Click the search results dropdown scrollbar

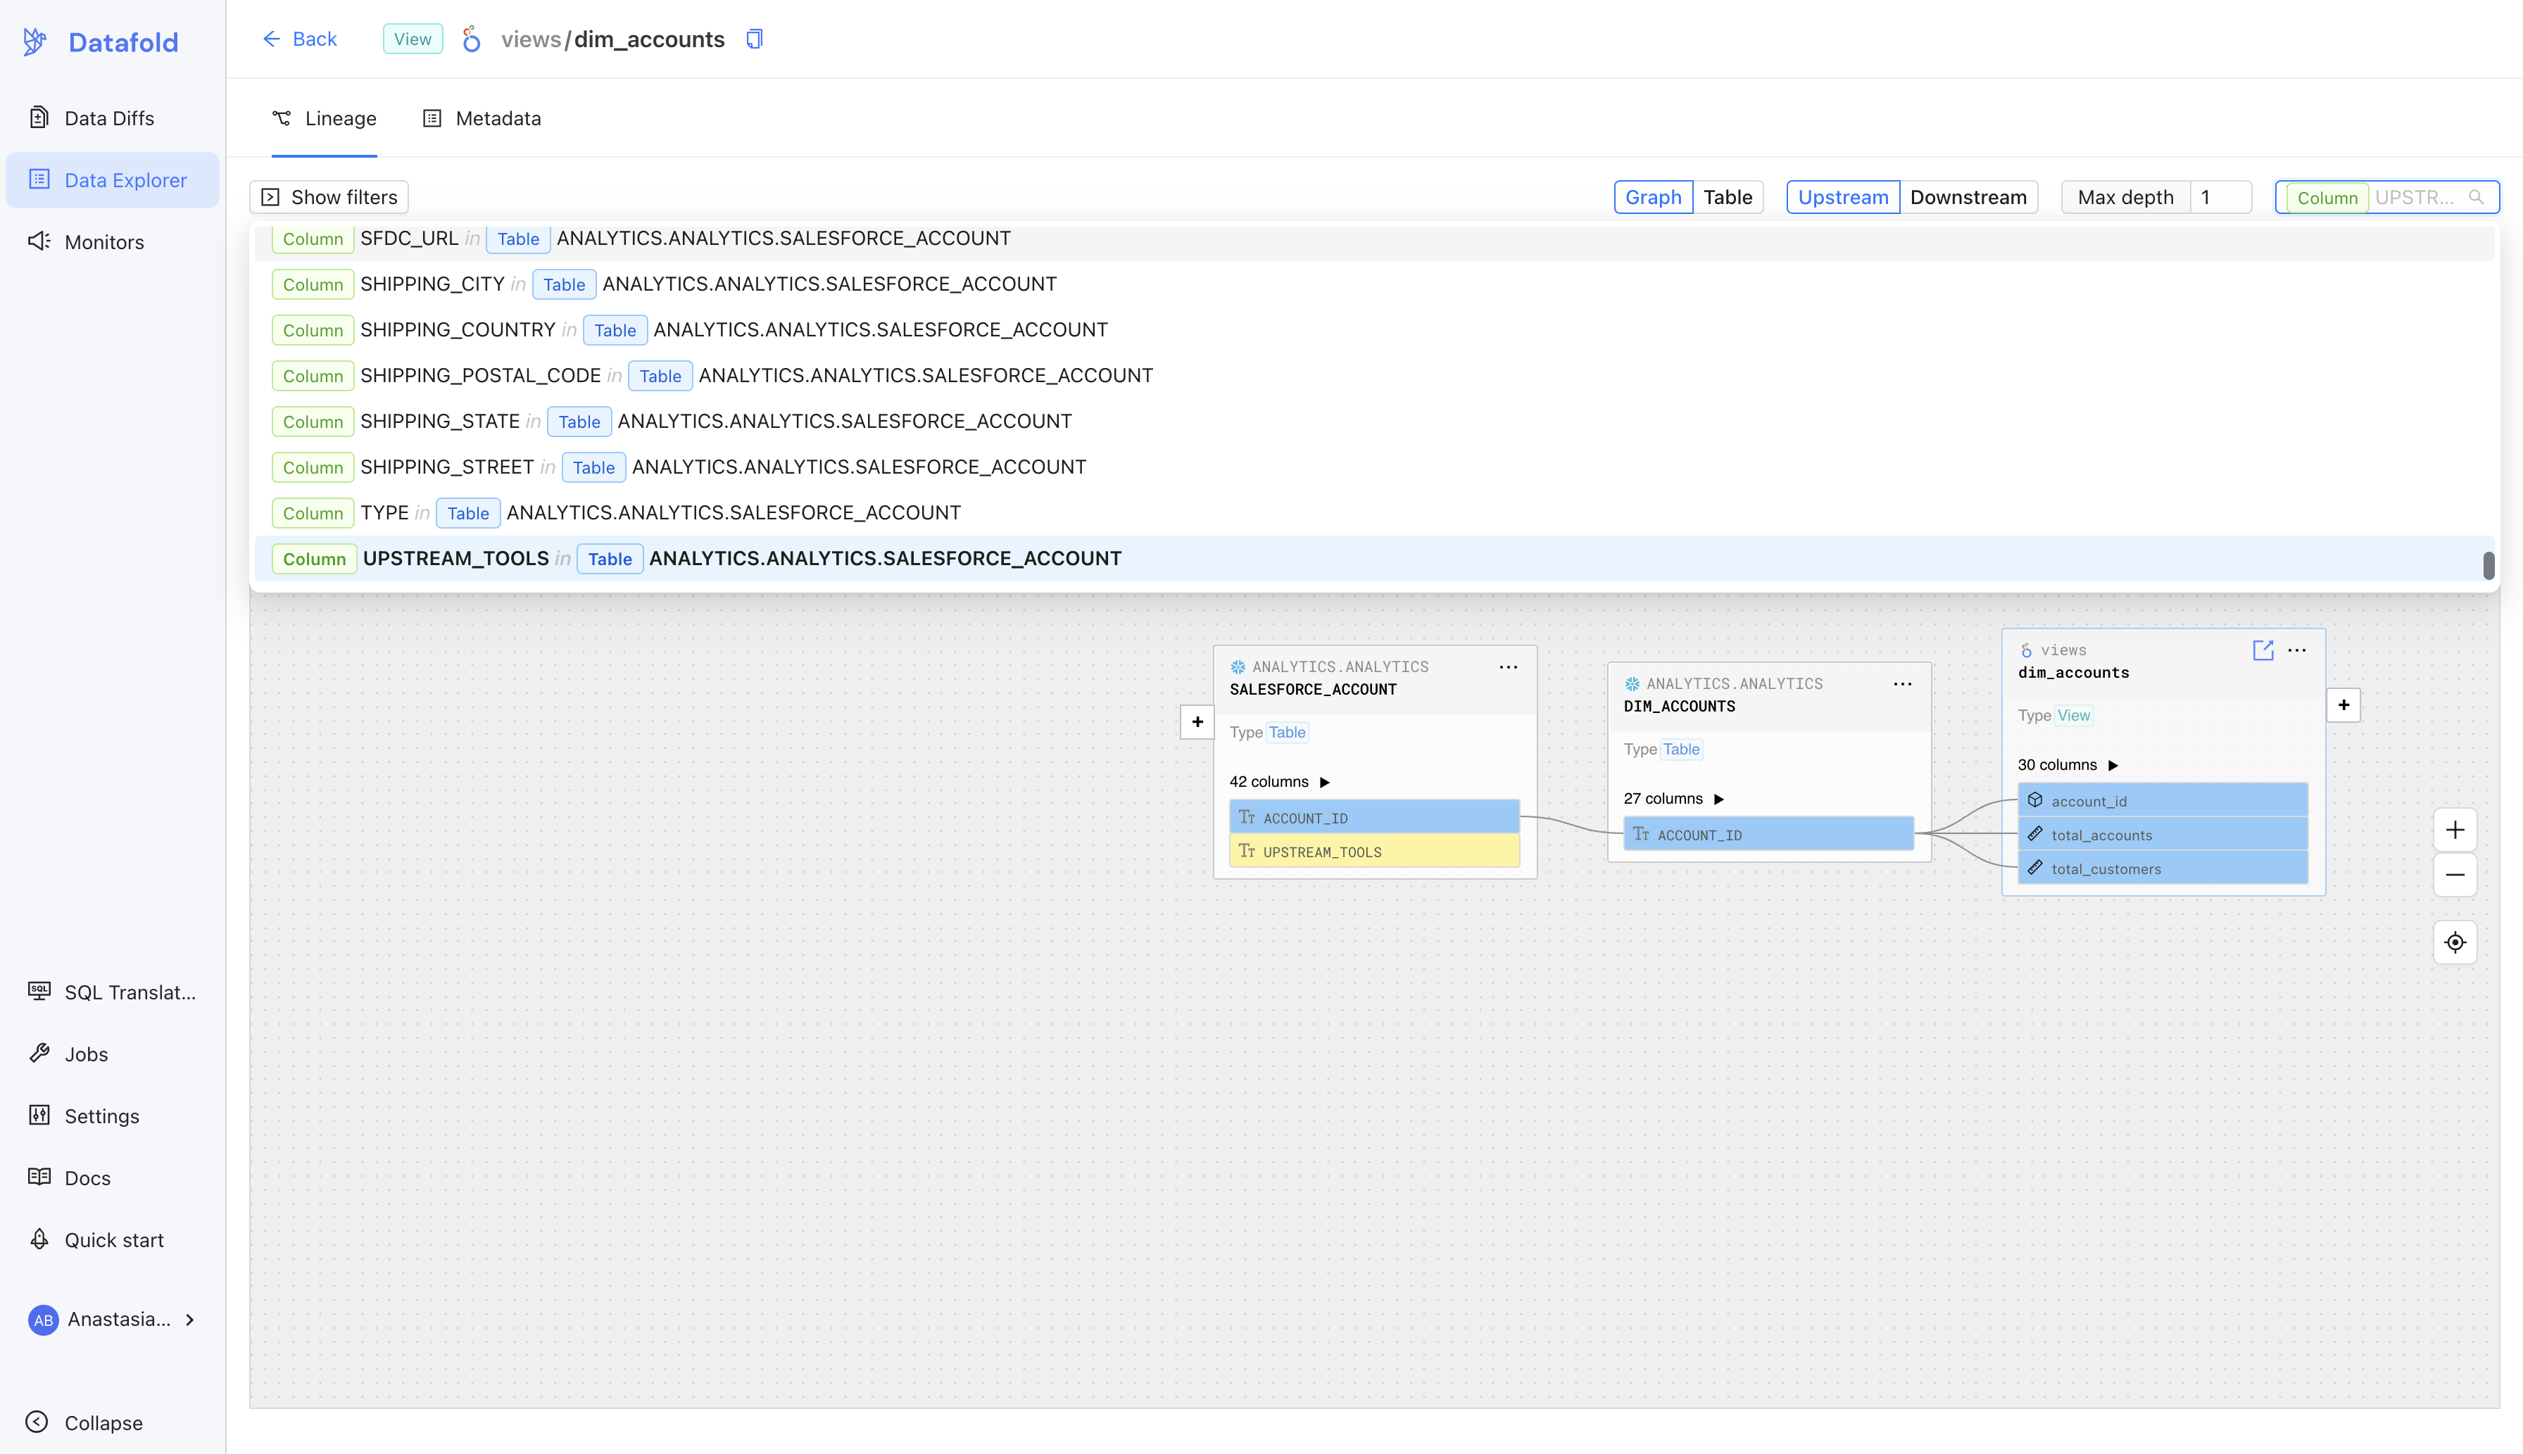click(2489, 565)
